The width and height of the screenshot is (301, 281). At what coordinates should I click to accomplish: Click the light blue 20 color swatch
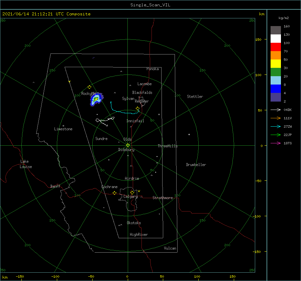tap(276, 81)
